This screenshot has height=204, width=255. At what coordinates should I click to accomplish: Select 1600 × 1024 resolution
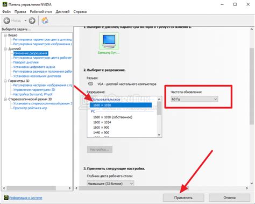pyautogui.click(x=102, y=122)
